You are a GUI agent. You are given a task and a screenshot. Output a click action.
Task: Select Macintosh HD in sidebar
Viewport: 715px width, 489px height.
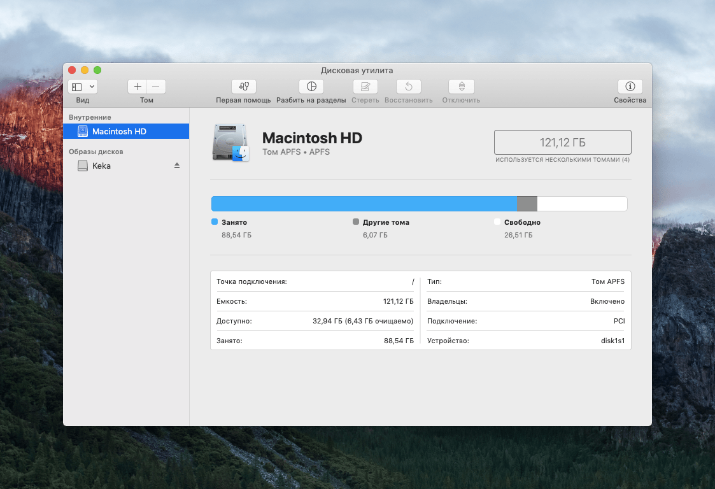[126, 131]
